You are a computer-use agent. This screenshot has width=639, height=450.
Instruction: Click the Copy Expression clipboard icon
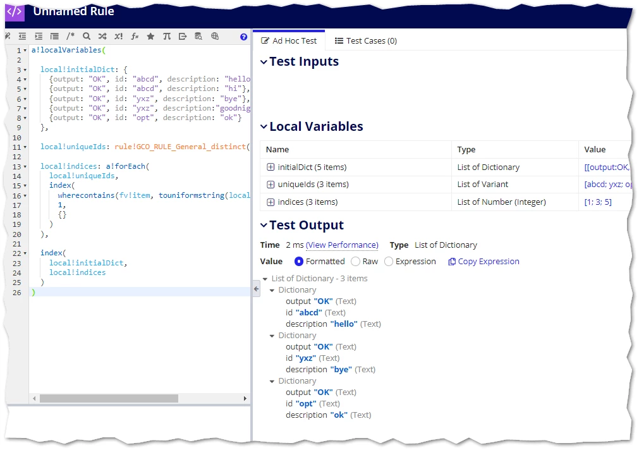pos(451,262)
